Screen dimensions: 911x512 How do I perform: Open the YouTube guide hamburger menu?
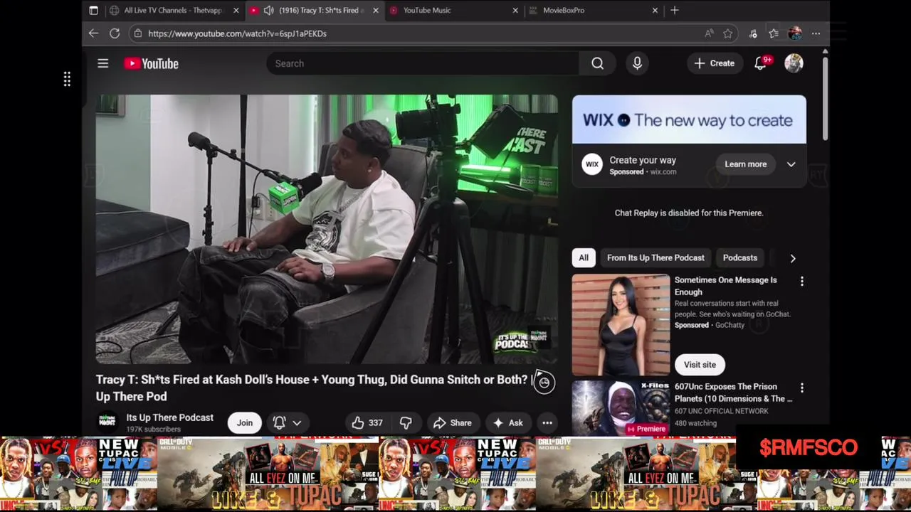[102, 63]
